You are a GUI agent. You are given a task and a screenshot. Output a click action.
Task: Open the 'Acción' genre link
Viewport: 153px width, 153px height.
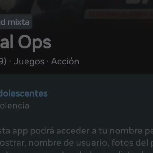(x=65, y=61)
